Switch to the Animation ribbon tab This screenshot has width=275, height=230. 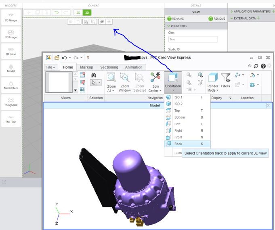(x=134, y=67)
